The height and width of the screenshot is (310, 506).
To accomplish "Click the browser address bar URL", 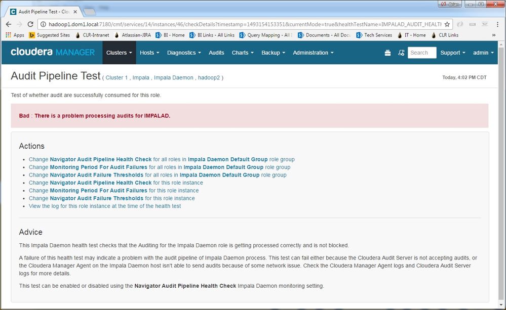I will pos(245,24).
